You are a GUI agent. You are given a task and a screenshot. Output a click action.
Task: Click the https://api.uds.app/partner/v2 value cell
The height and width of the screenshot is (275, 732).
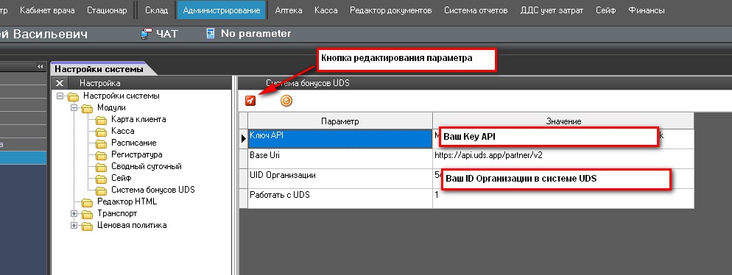(x=563, y=159)
